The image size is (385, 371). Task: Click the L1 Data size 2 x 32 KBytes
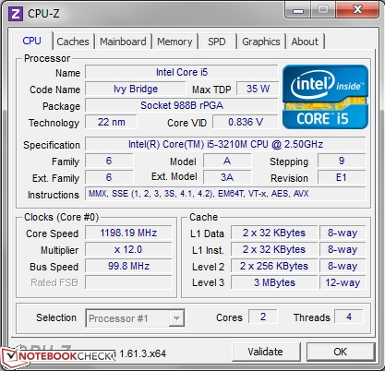(274, 233)
